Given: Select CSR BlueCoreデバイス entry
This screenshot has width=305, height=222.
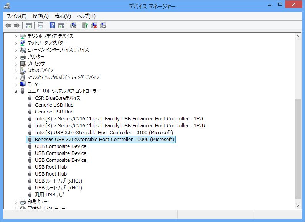Looking at the screenshot, I should click(x=58, y=98).
